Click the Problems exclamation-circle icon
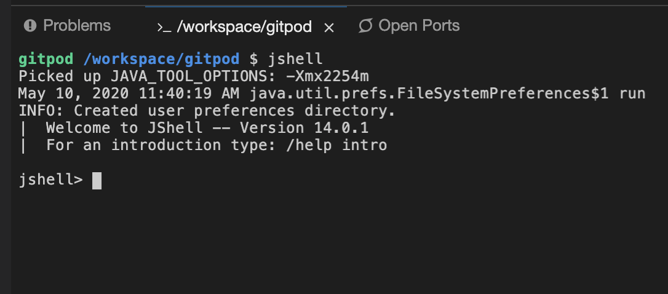668x294 pixels. pos(30,26)
